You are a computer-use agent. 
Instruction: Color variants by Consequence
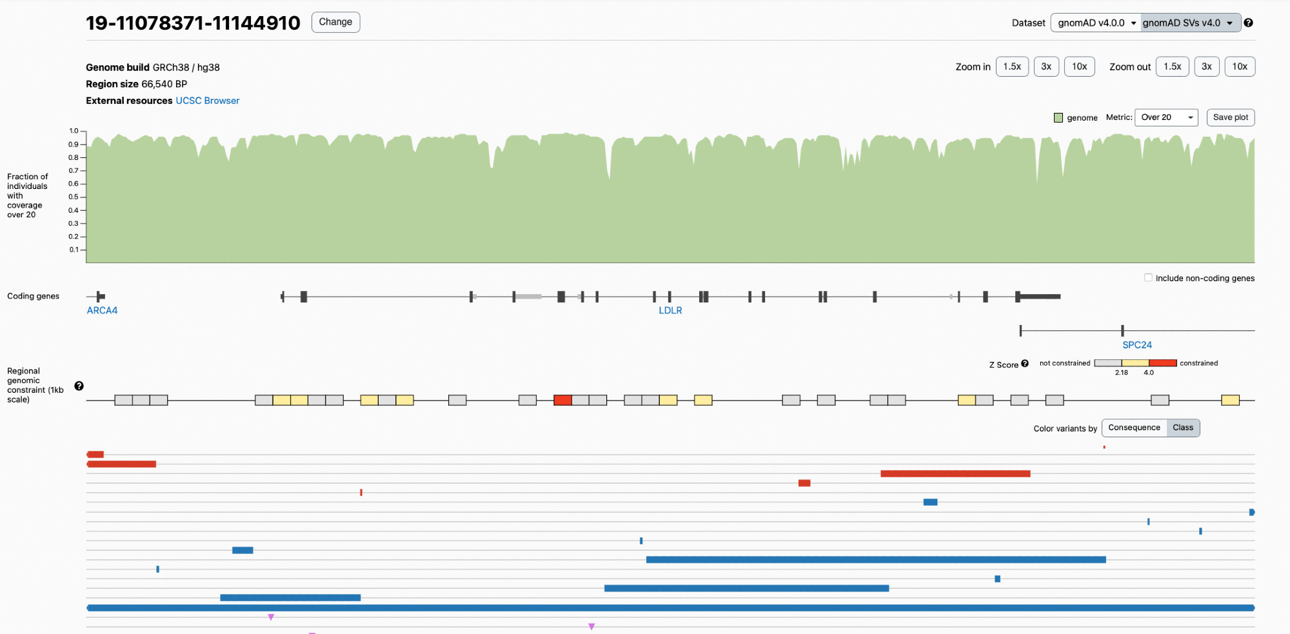pyautogui.click(x=1134, y=428)
